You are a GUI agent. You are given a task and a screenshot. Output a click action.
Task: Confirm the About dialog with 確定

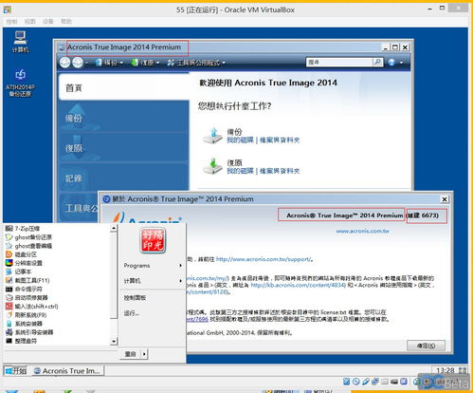tap(426, 346)
